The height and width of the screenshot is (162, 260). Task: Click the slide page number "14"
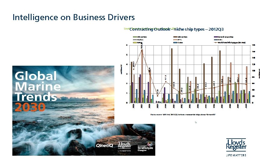[x=196, y=122]
